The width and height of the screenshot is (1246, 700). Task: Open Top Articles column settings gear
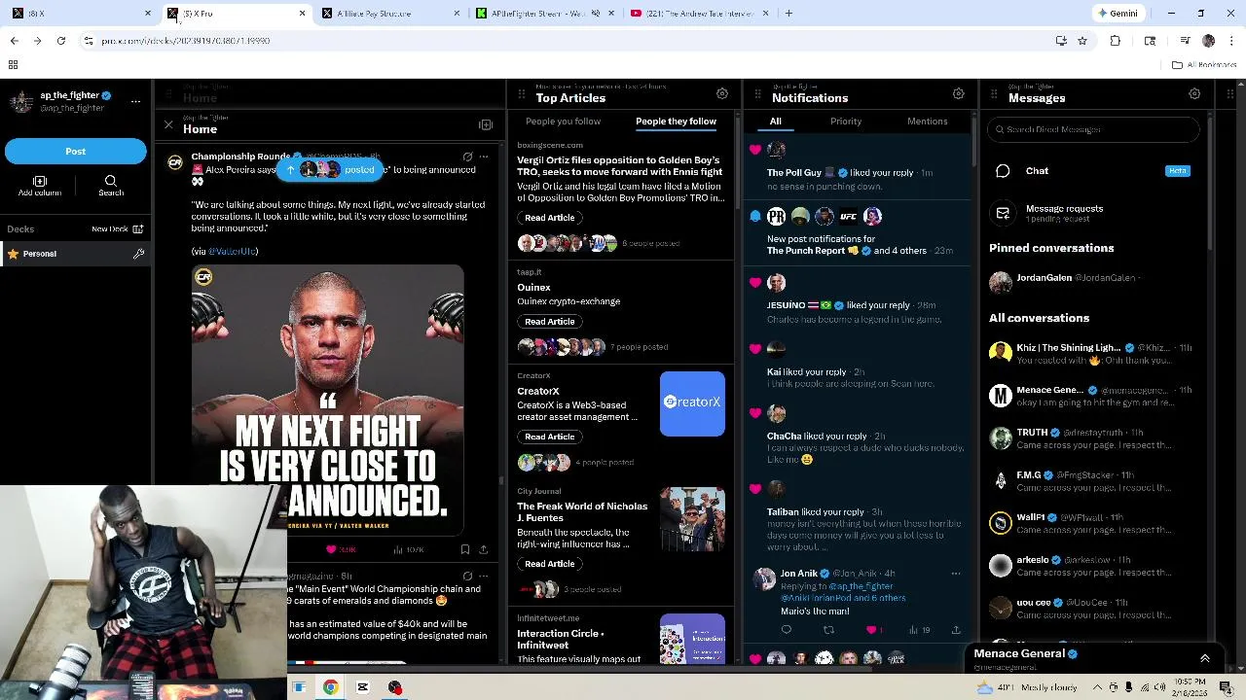pyautogui.click(x=722, y=93)
